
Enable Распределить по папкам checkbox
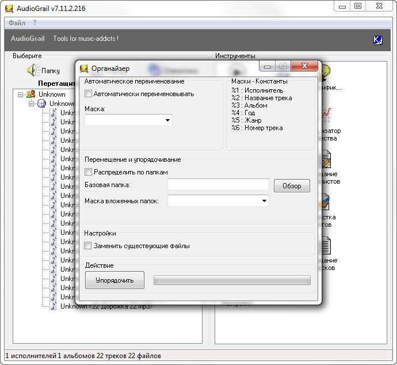88,172
